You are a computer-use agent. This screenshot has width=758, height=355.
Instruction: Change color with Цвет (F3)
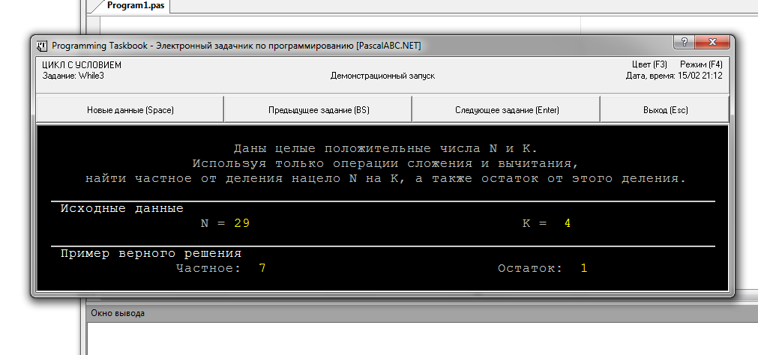[649, 64]
